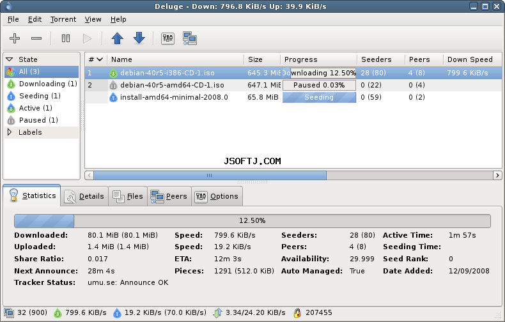This screenshot has width=505, height=322.
Task: Click the Options tab sliders icon
Action: pos(201,196)
